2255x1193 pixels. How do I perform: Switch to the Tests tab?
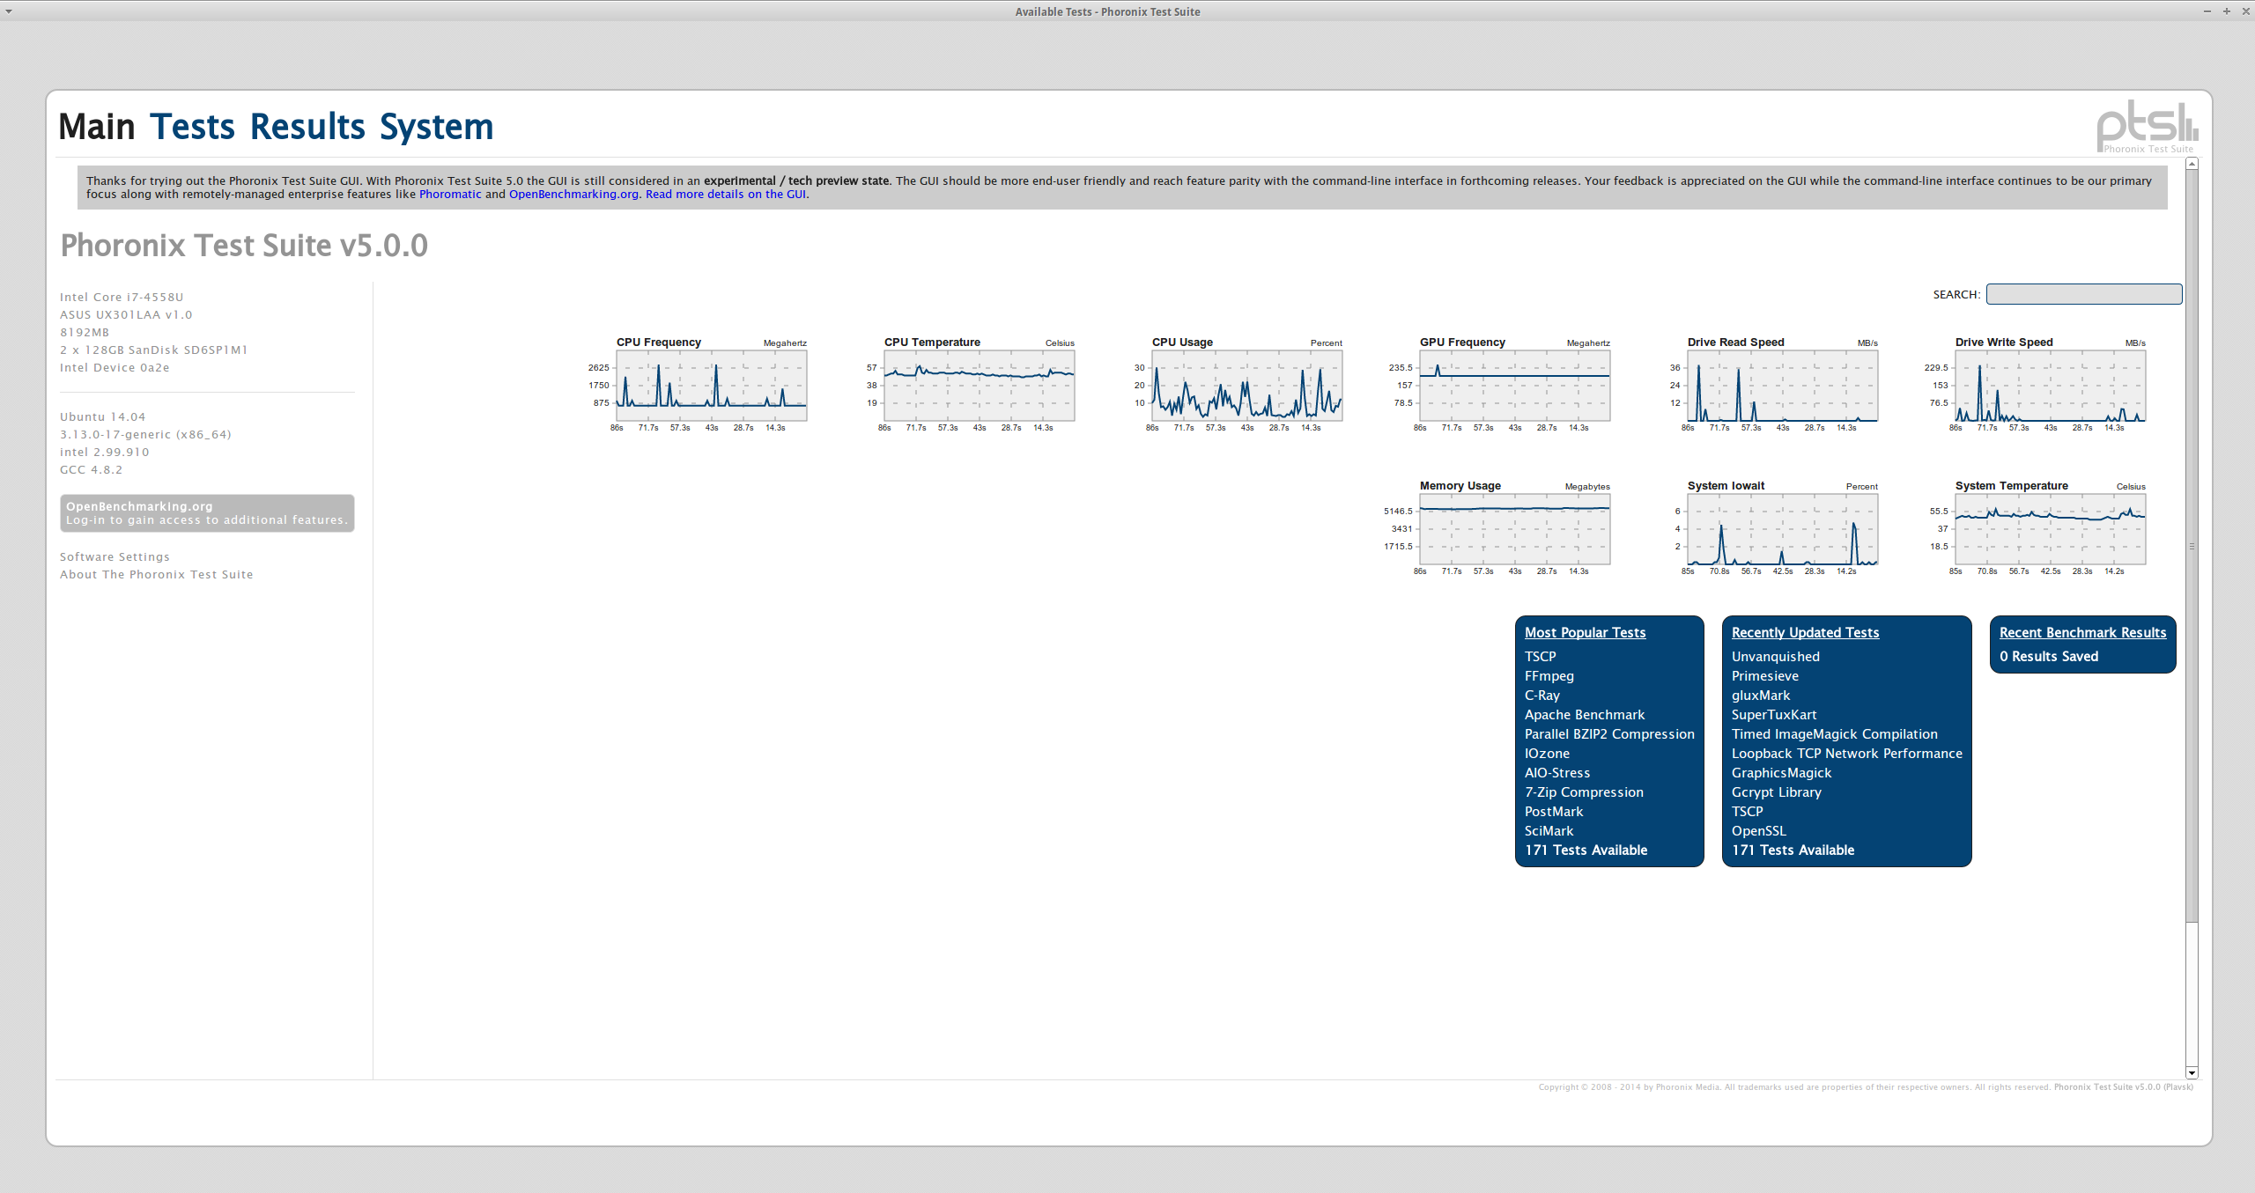pyautogui.click(x=192, y=128)
